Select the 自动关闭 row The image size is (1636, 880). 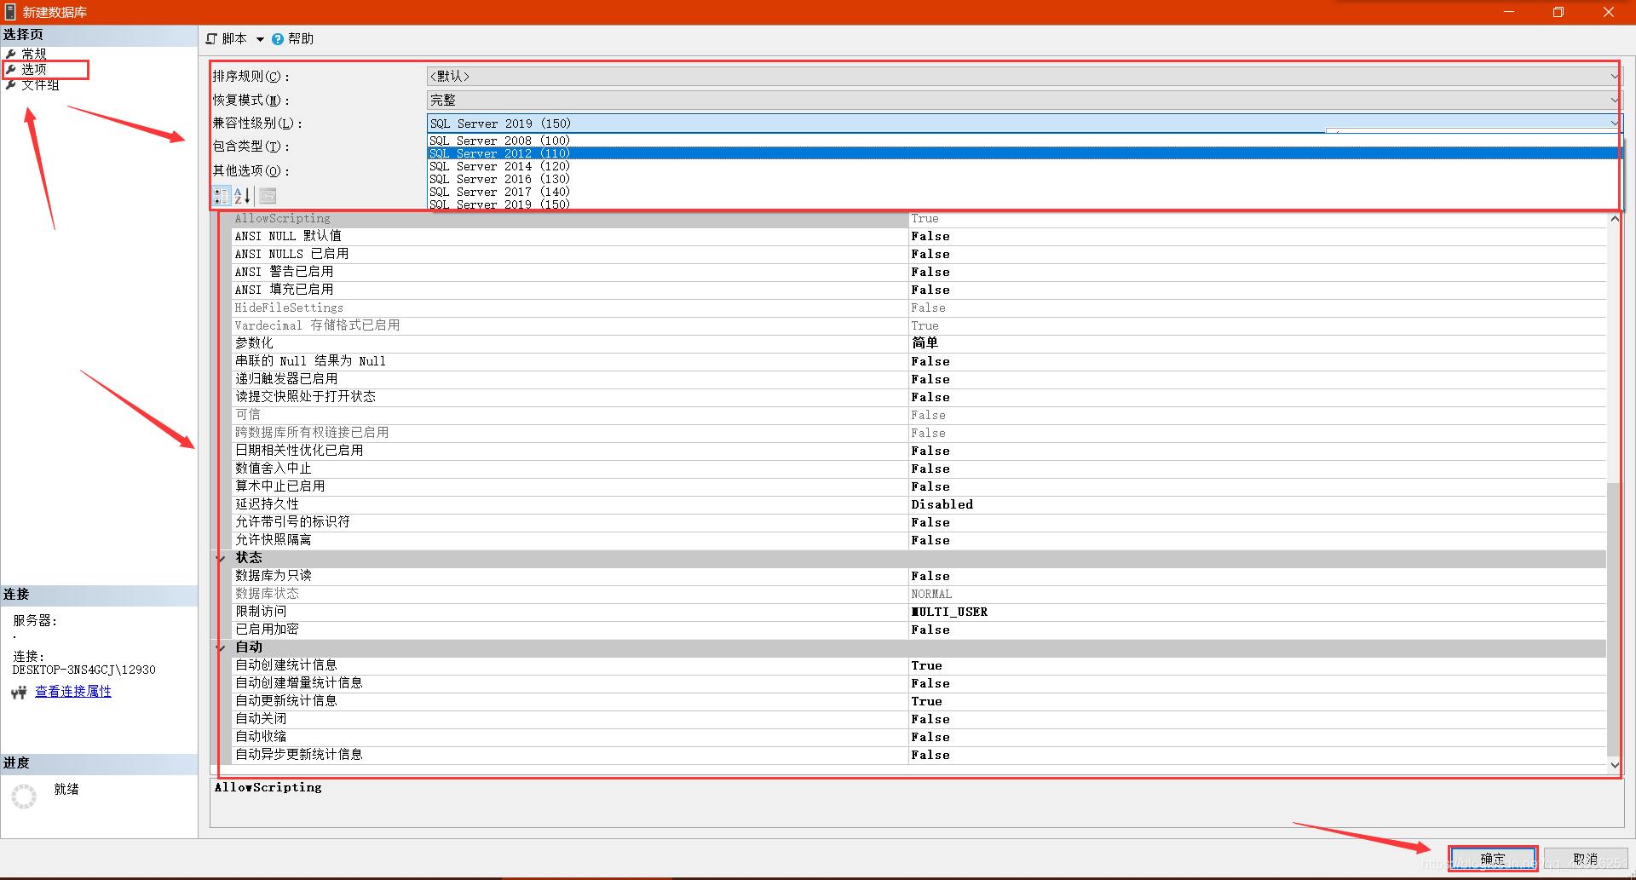919,720
